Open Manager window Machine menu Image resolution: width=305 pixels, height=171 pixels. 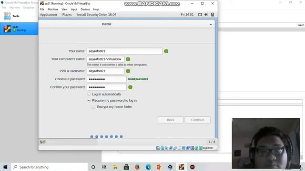pyautogui.click(x=15, y=8)
